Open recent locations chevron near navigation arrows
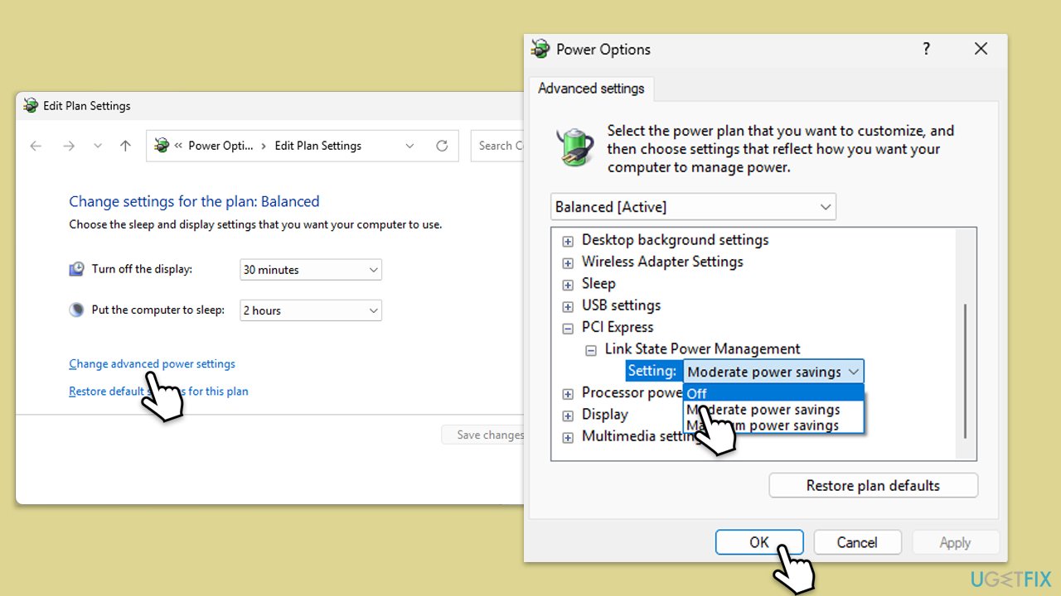The width and height of the screenshot is (1061, 596). [98, 146]
